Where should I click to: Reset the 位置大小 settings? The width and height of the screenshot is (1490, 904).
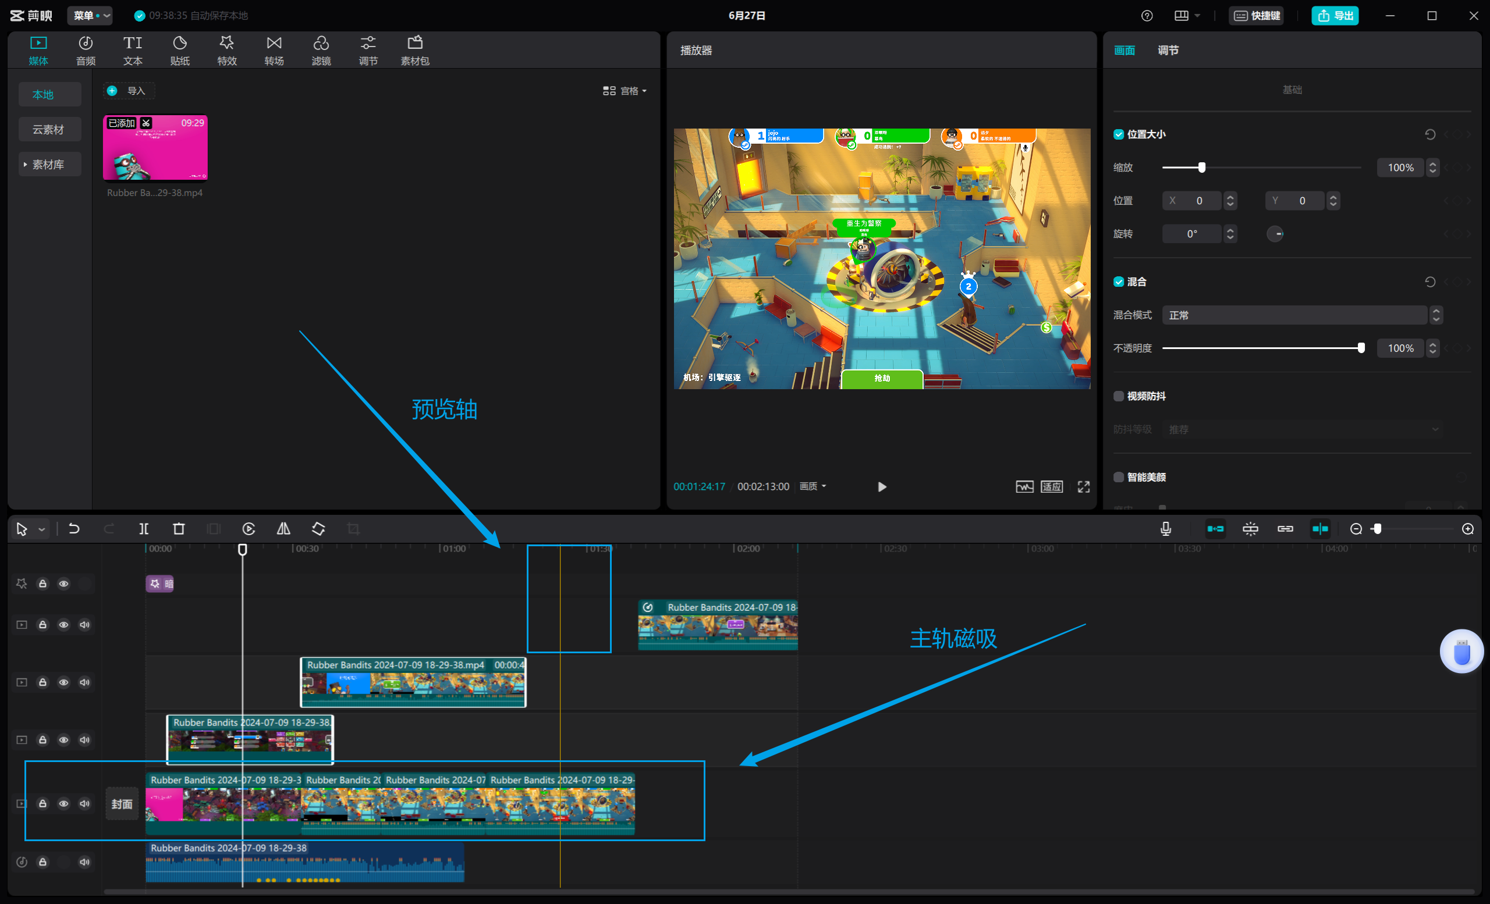[1430, 135]
